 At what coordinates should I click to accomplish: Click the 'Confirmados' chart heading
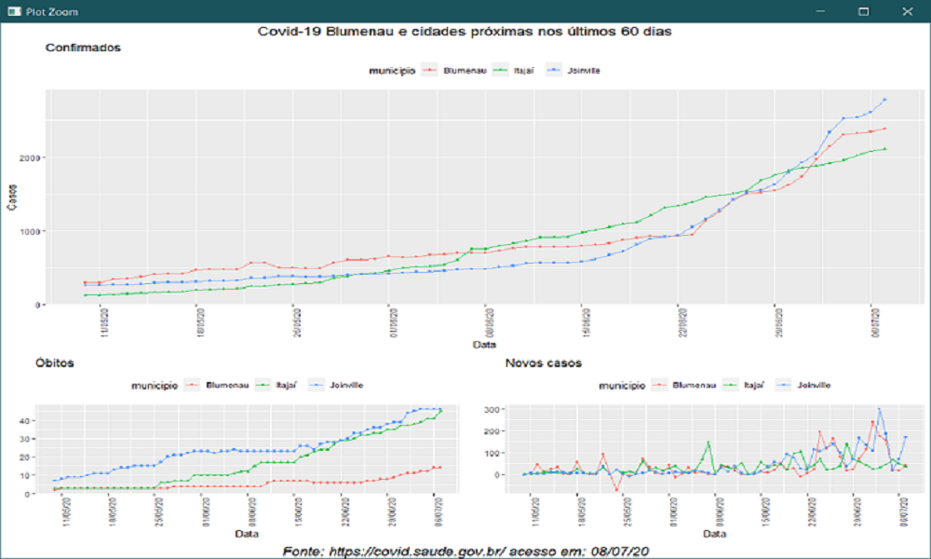tap(83, 48)
